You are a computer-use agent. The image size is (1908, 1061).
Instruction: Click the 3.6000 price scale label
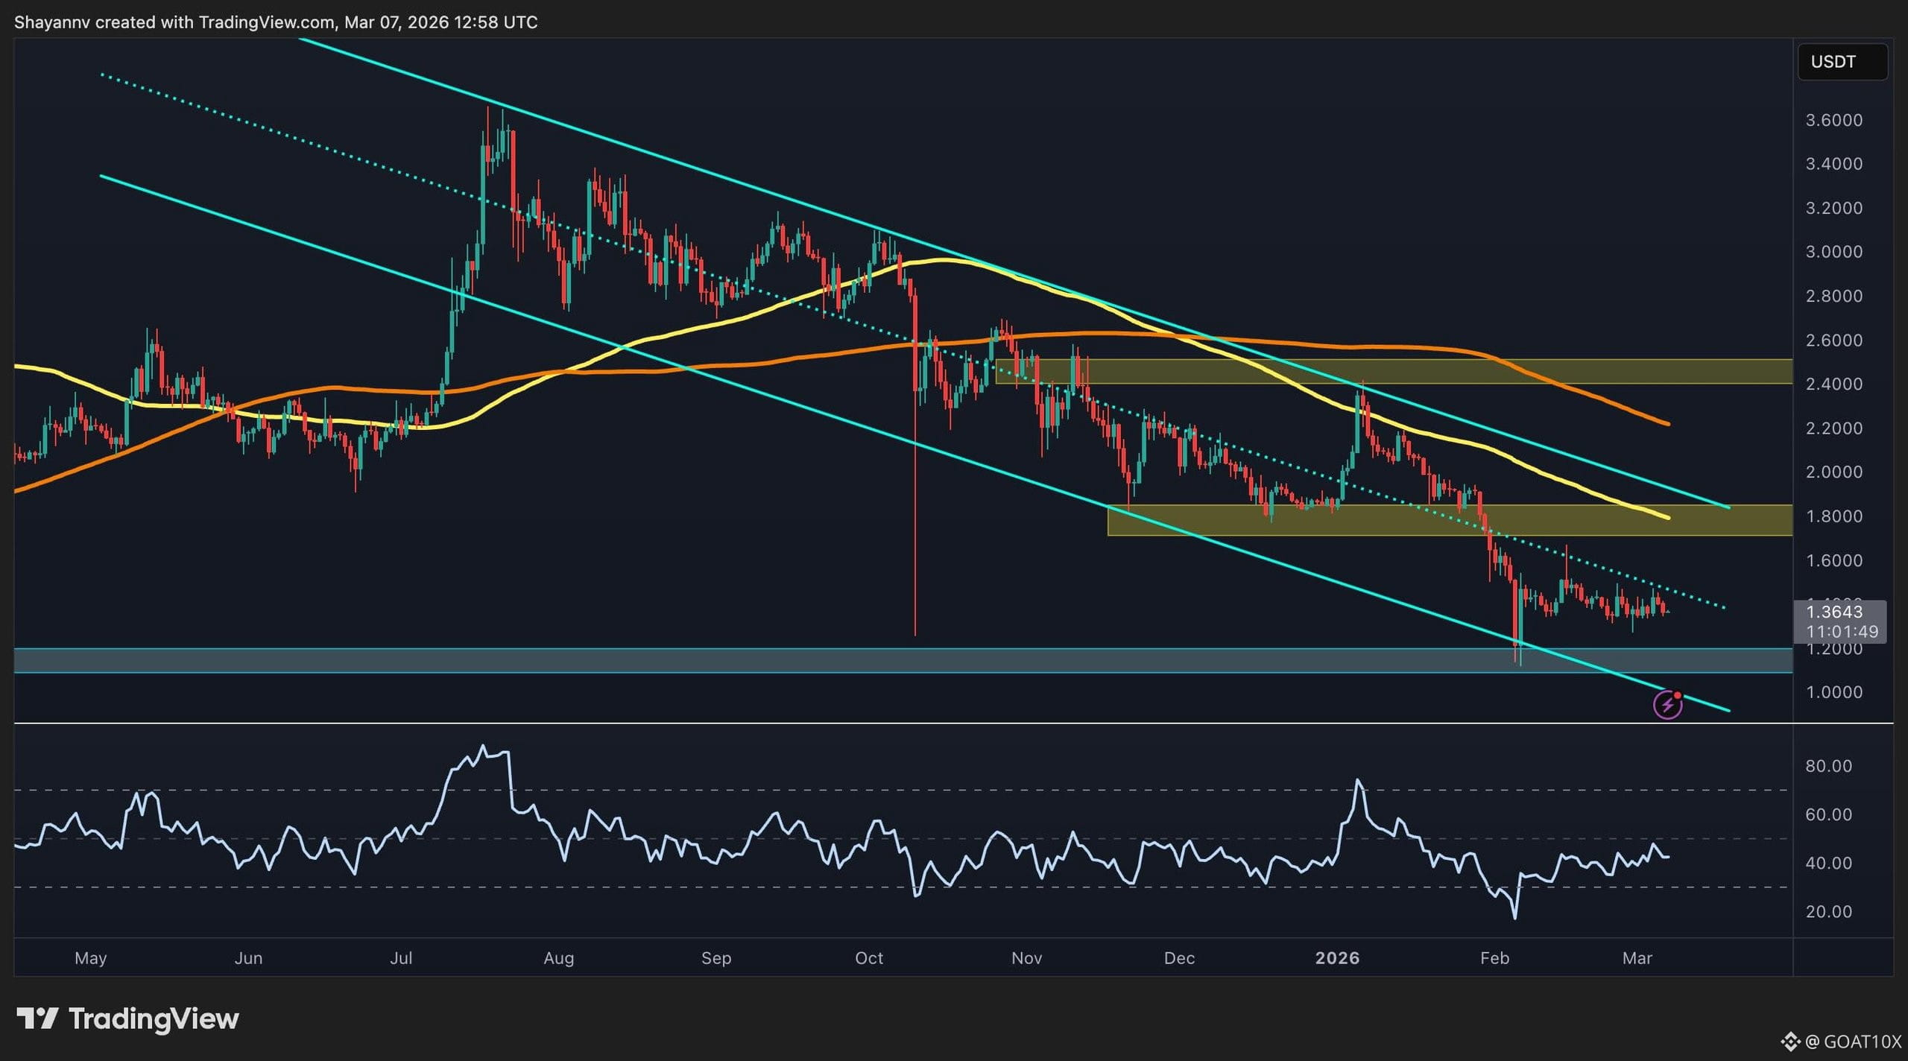point(1833,121)
